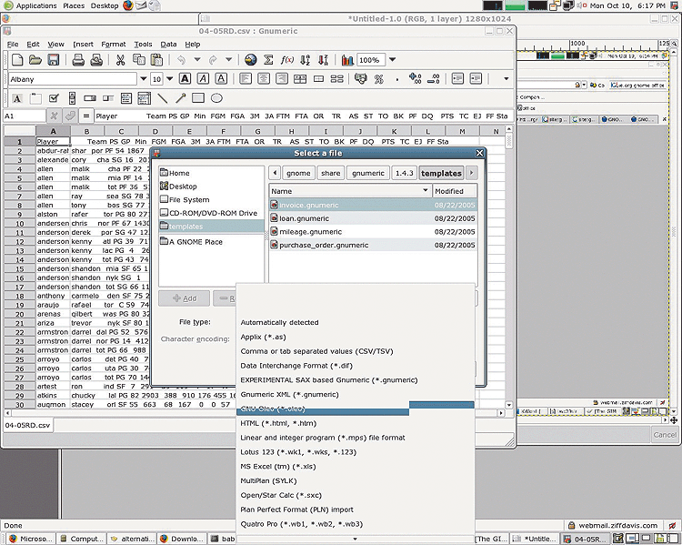Print the sheet with the printer icon
This screenshot has height=545, width=682.
[x=78, y=60]
